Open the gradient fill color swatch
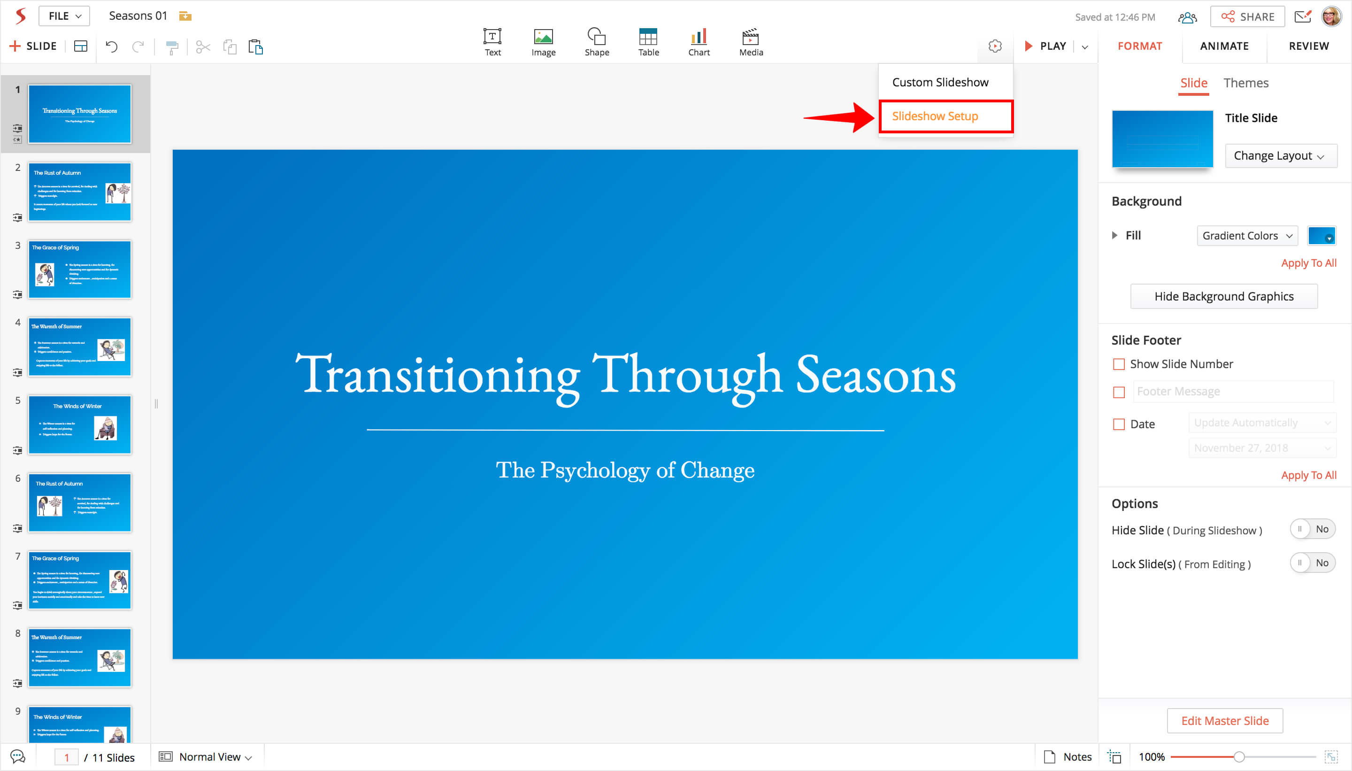1352x771 pixels. point(1321,236)
